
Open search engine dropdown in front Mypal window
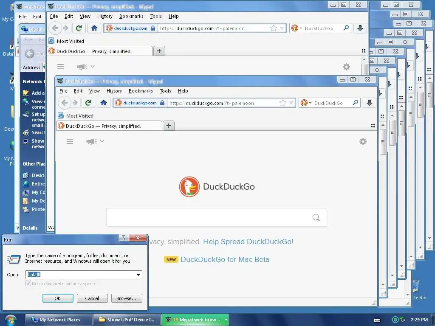pyautogui.click(x=310, y=103)
